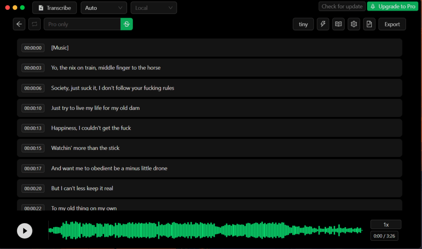The width and height of the screenshot is (422, 249).
Task: Select the Check for update option
Action: pyautogui.click(x=342, y=6)
